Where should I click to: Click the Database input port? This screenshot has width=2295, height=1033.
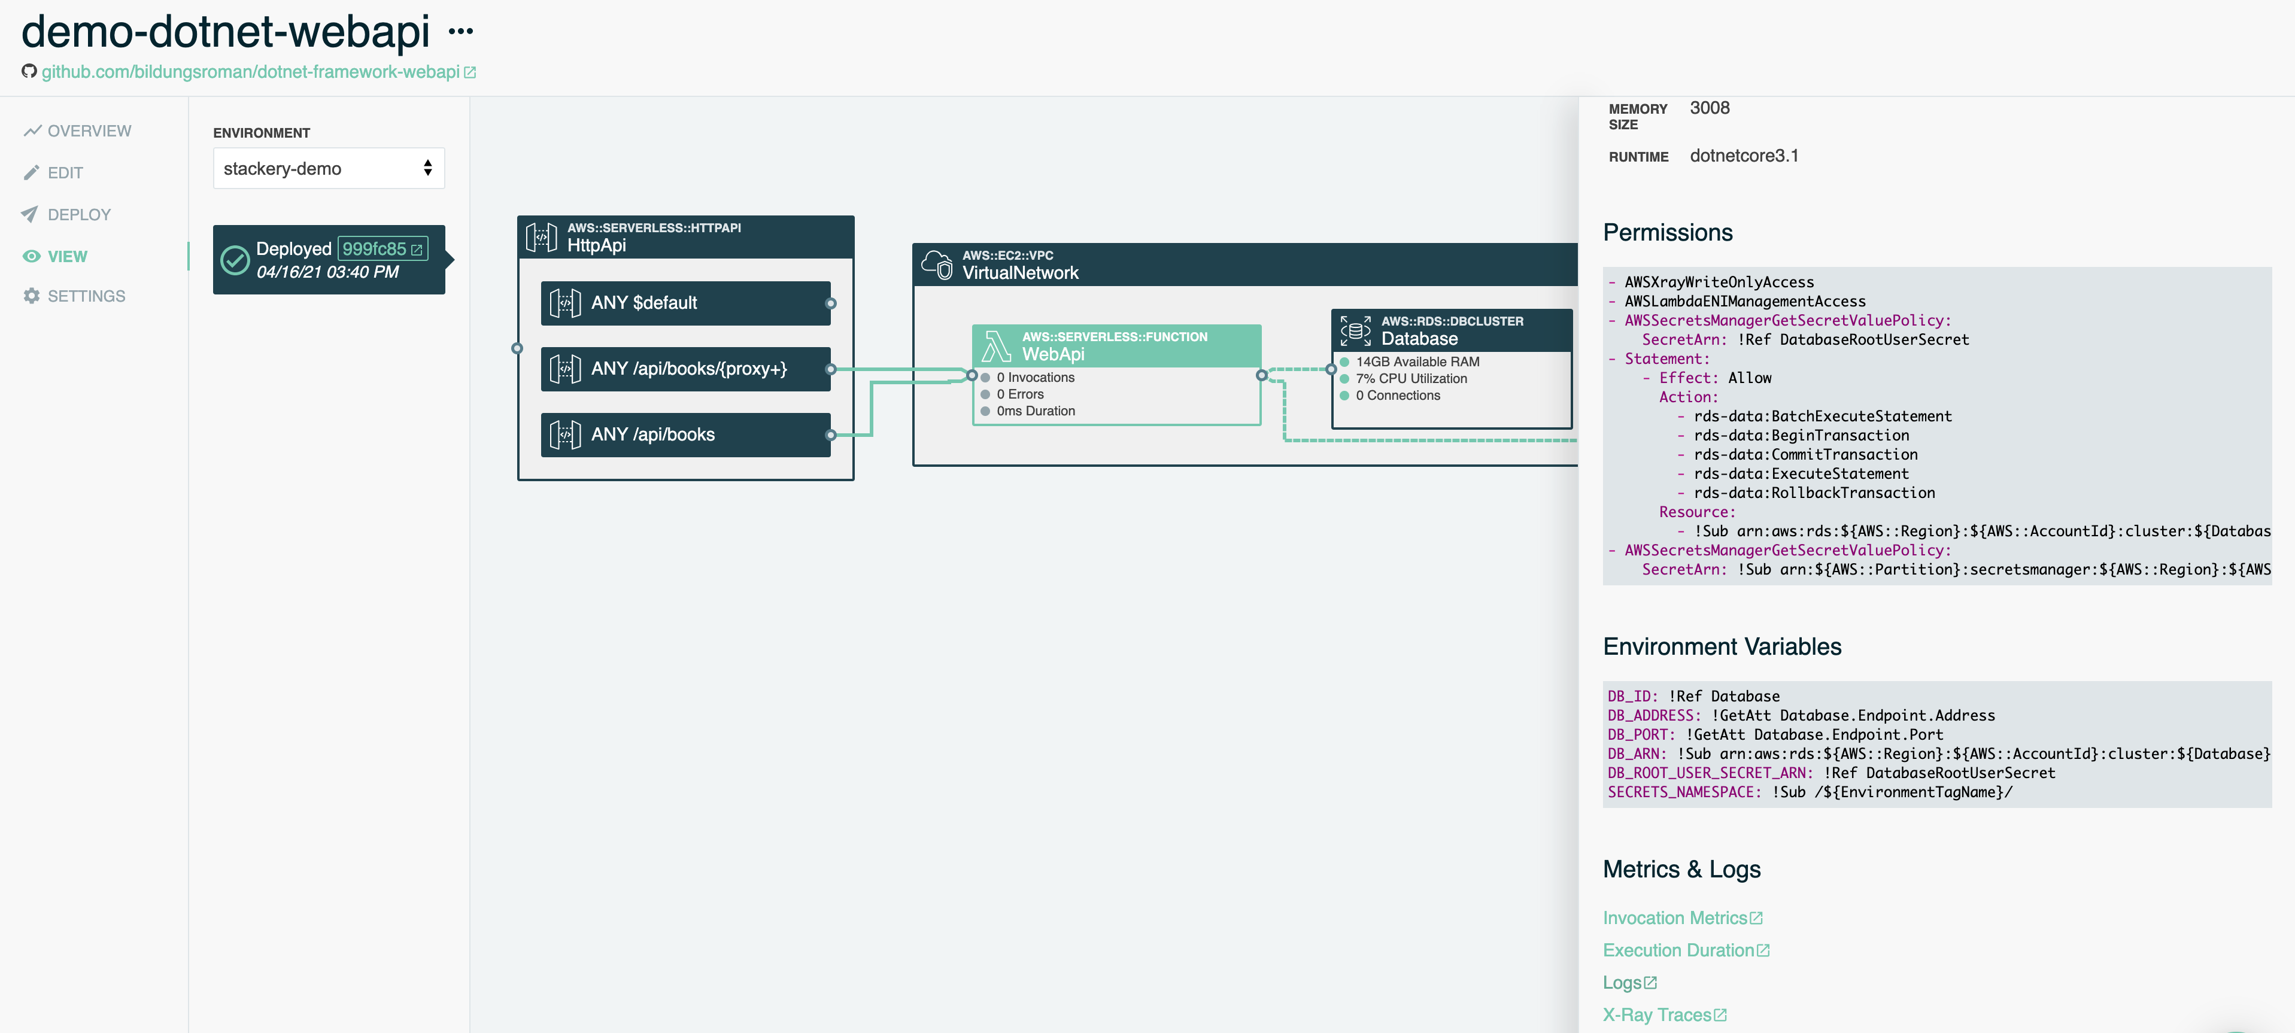(1331, 369)
